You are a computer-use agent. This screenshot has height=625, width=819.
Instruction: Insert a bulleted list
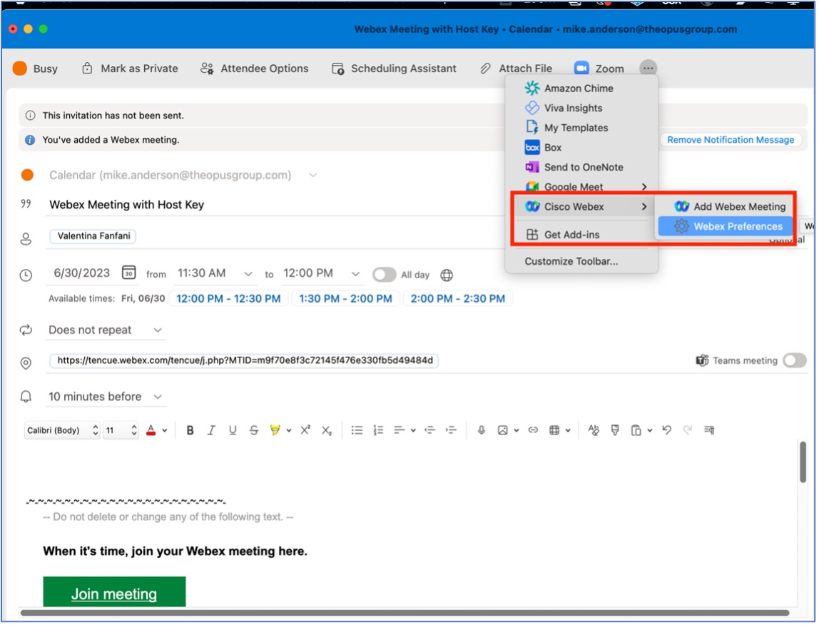pos(357,431)
